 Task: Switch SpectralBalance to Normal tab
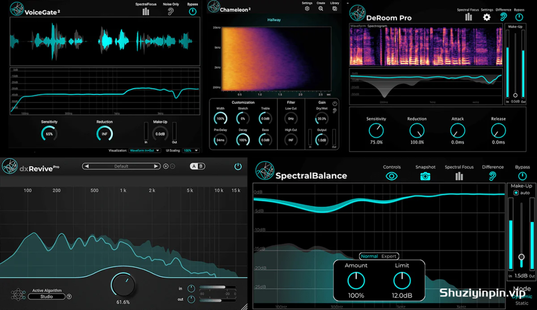(369, 256)
